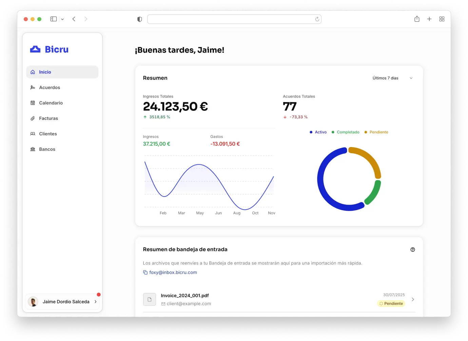Click the Invoice_2024_001.pdf file icon

tap(150, 299)
